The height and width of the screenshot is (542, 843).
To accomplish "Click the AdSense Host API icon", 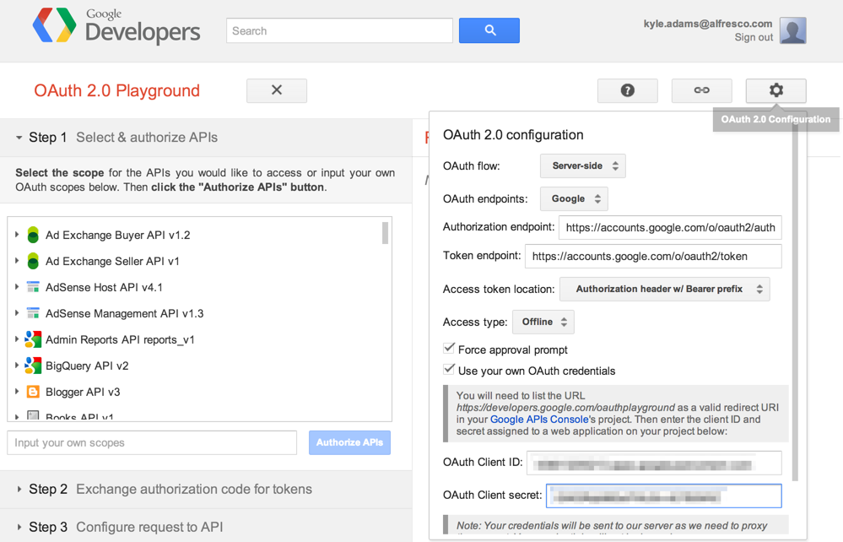I will coord(33,287).
